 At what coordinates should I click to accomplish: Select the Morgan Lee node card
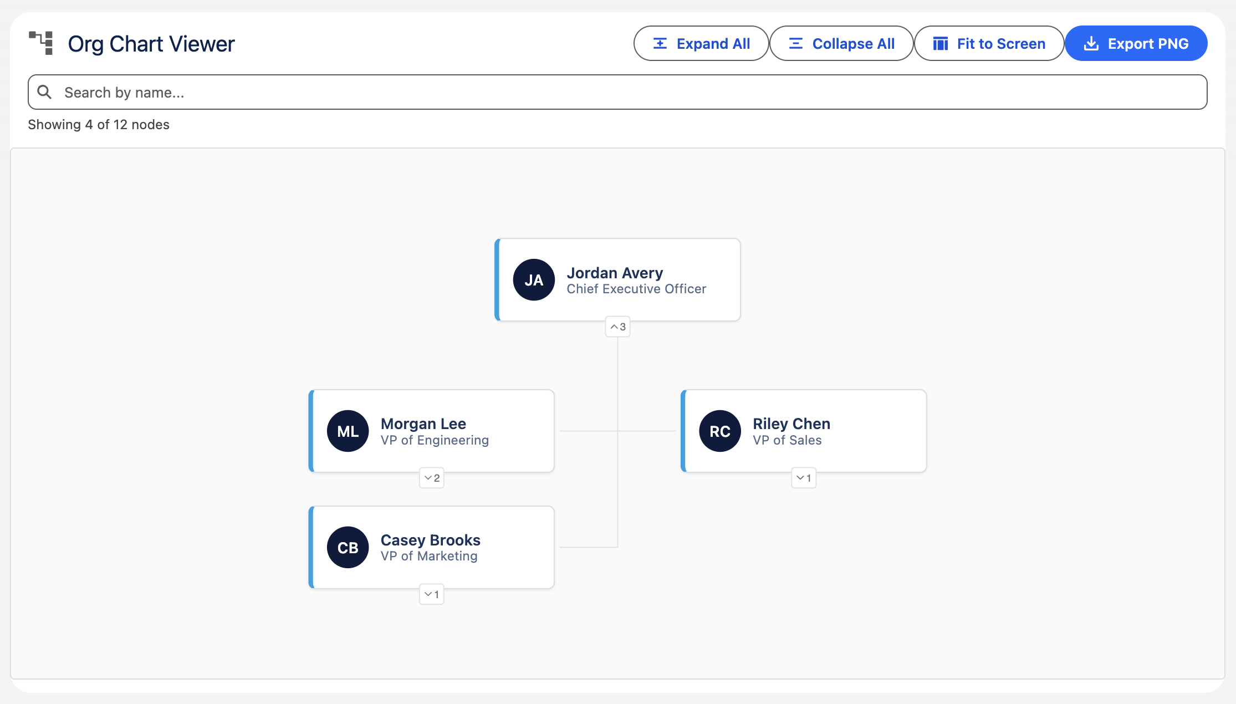[x=431, y=431]
